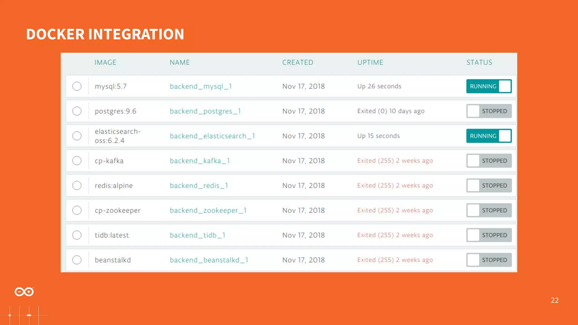Image resolution: width=578 pixels, height=325 pixels.
Task: Select the radio button for elasticsearch-oss:6.2.4
Action: click(x=77, y=136)
